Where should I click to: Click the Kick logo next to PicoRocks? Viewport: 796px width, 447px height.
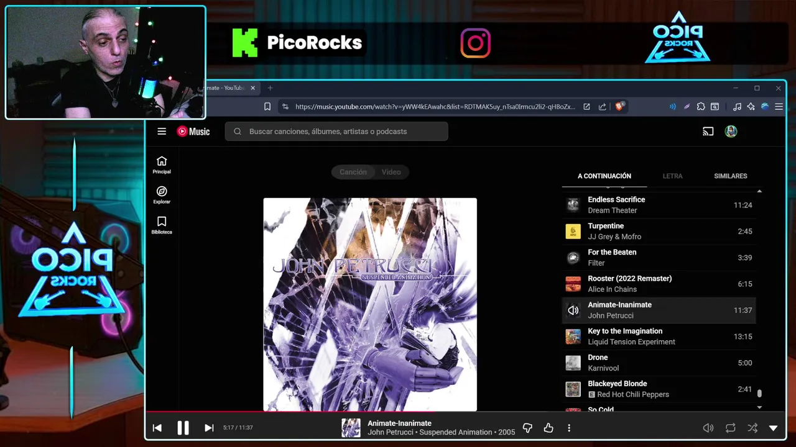pyautogui.click(x=245, y=43)
